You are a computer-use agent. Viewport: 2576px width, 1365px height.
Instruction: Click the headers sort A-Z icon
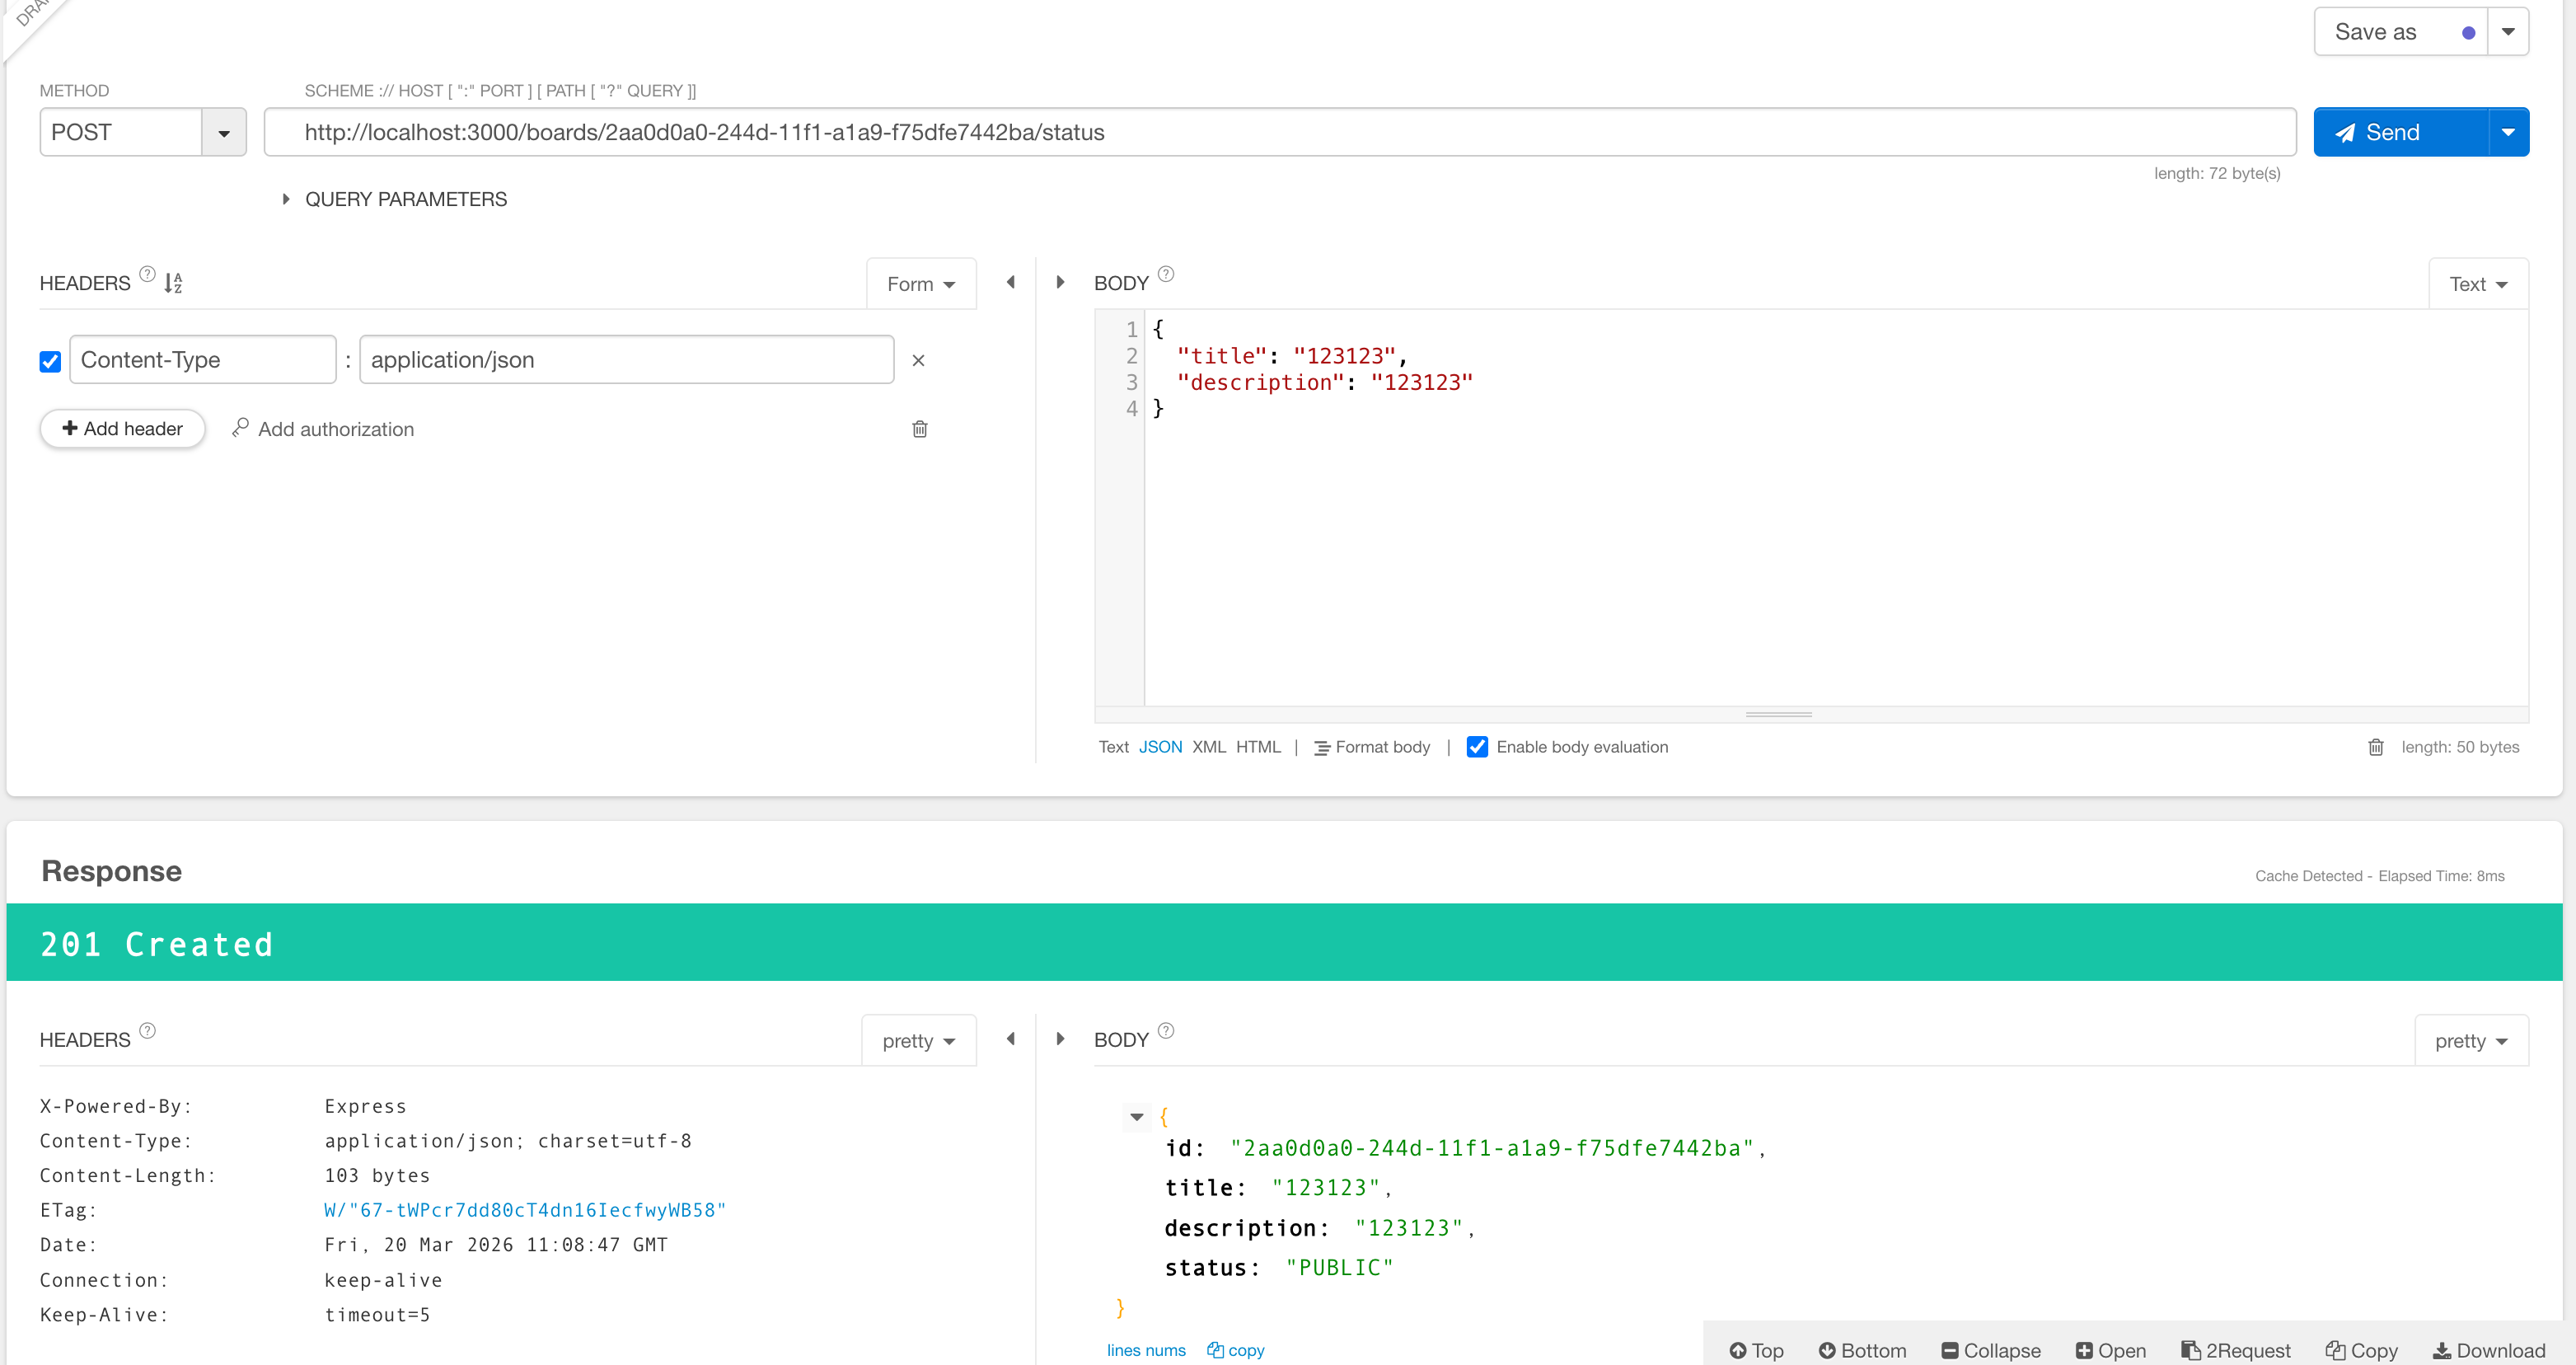[173, 283]
